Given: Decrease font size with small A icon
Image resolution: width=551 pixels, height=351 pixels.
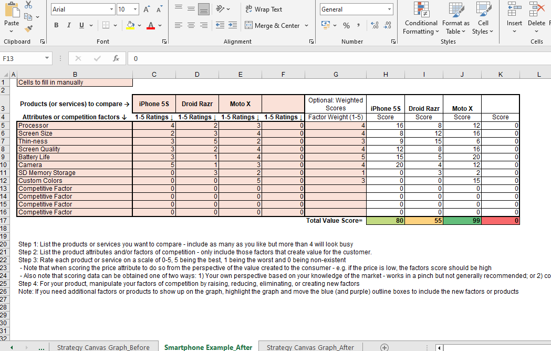Looking at the screenshot, I should point(159,9).
